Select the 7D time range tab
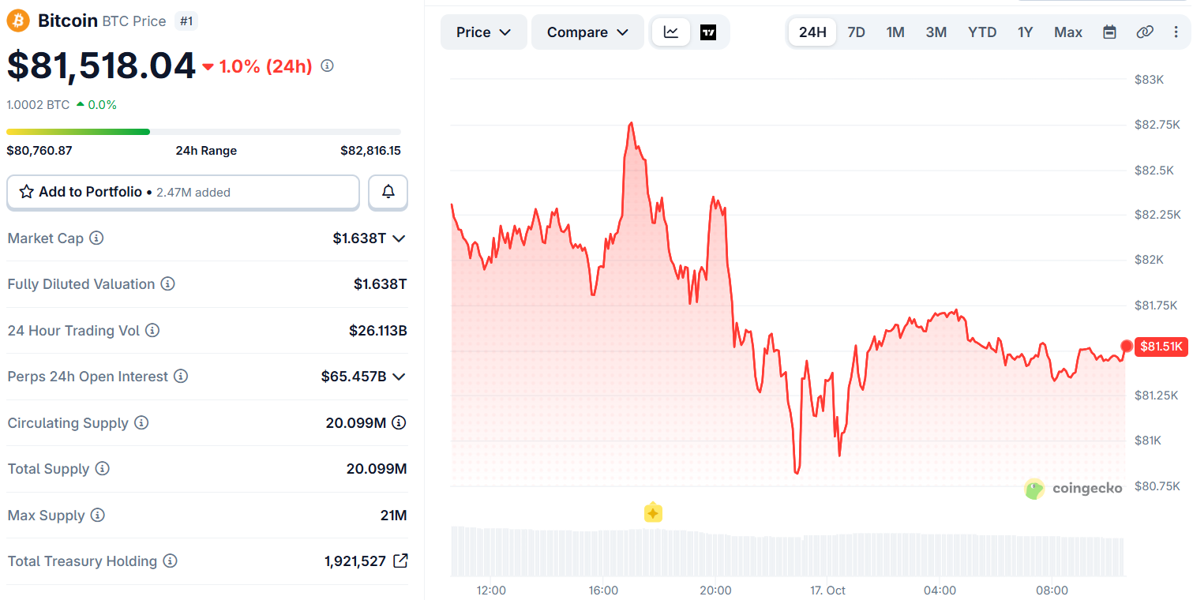 tap(856, 32)
